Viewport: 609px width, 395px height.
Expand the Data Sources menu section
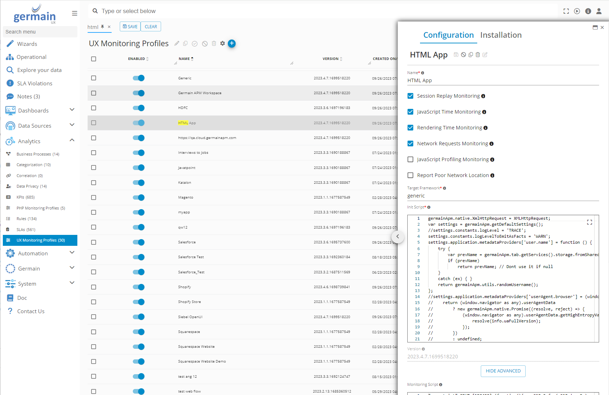[72, 125]
